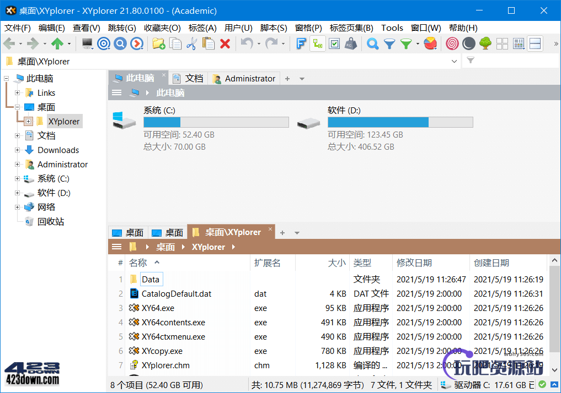The height and width of the screenshot is (393, 561).
Task: Click the pie chart Type Stats icon
Action: (430, 44)
